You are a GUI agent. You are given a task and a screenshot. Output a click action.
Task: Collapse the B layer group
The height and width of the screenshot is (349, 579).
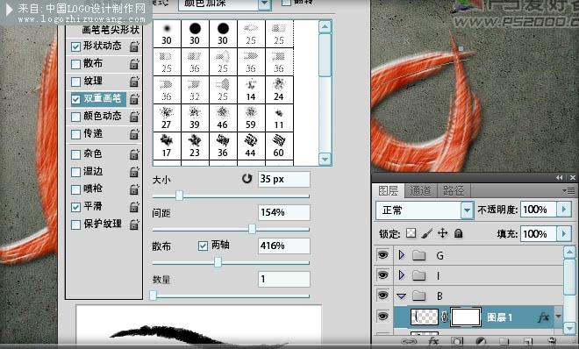402,296
